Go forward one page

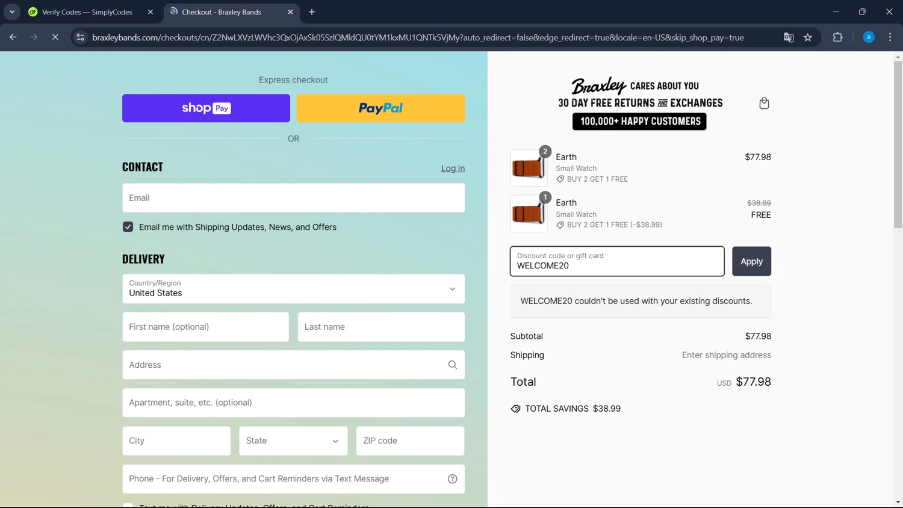tap(34, 37)
